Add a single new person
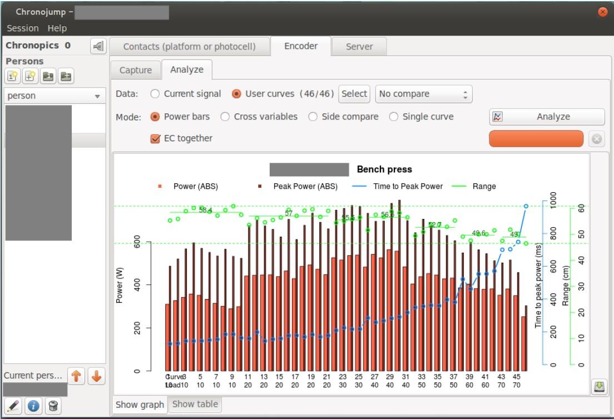This screenshot has height=419, width=614. (12, 76)
